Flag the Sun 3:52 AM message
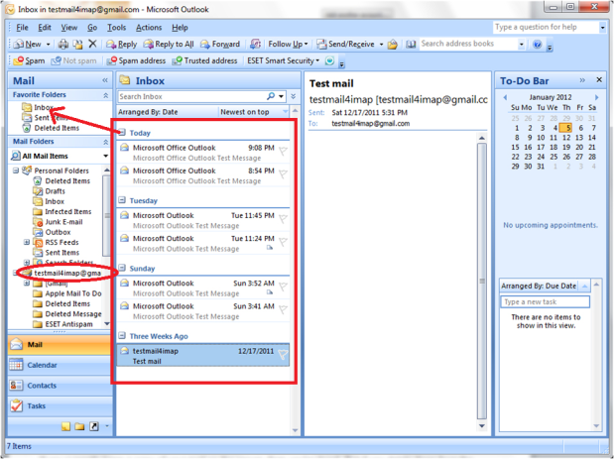Image resolution: width=614 pixels, height=459 pixels. coord(283,287)
